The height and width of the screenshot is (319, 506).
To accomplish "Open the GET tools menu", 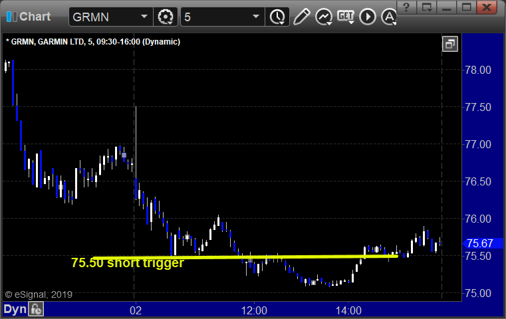I will pyautogui.click(x=346, y=17).
